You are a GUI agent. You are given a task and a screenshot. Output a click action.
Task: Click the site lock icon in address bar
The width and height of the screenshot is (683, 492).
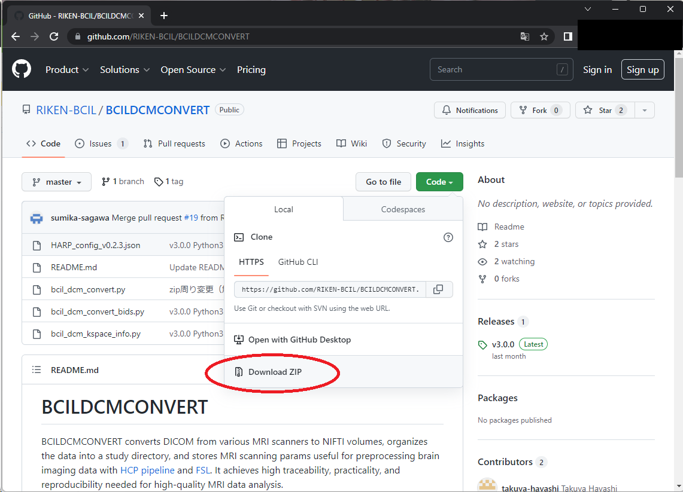click(x=78, y=36)
